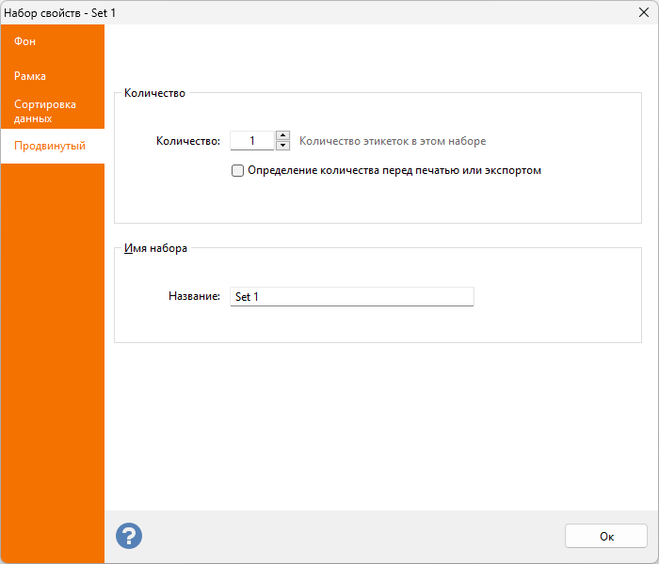Close the Набор свойств dialog
The width and height of the screenshot is (659, 564).
(643, 12)
